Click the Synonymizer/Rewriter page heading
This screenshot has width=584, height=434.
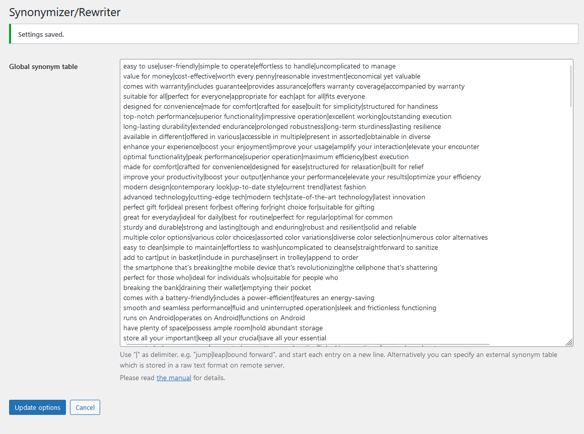click(x=65, y=12)
